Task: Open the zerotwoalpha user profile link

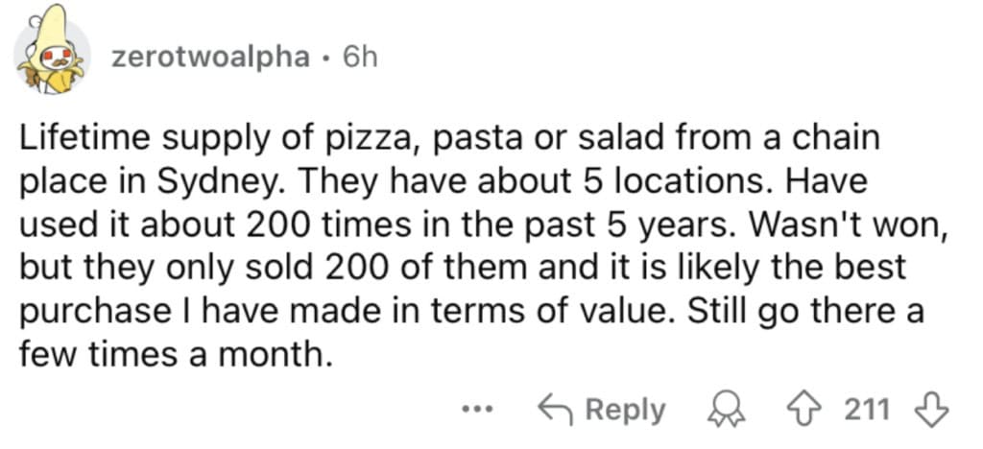Action: (x=210, y=59)
